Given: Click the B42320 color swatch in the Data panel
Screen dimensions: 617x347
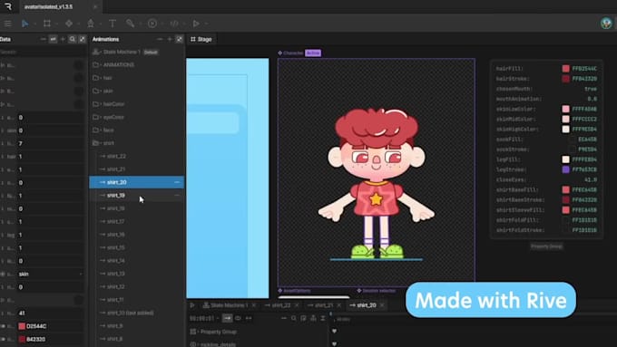Looking at the screenshot, I should (x=22, y=339).
